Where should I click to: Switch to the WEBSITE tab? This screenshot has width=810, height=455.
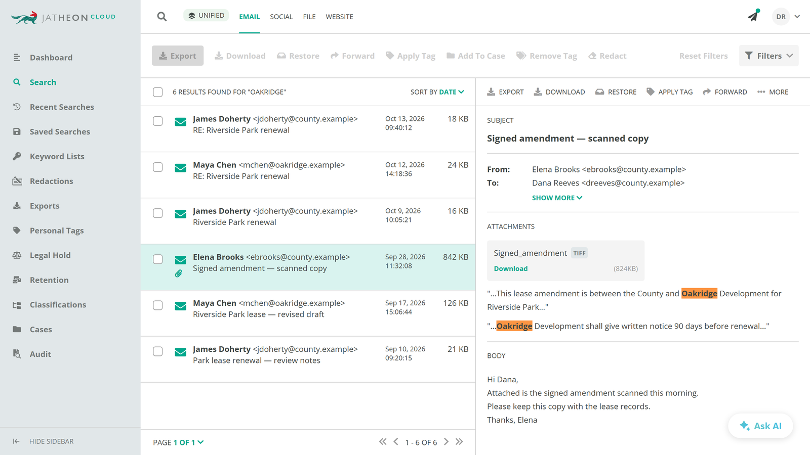339,17
